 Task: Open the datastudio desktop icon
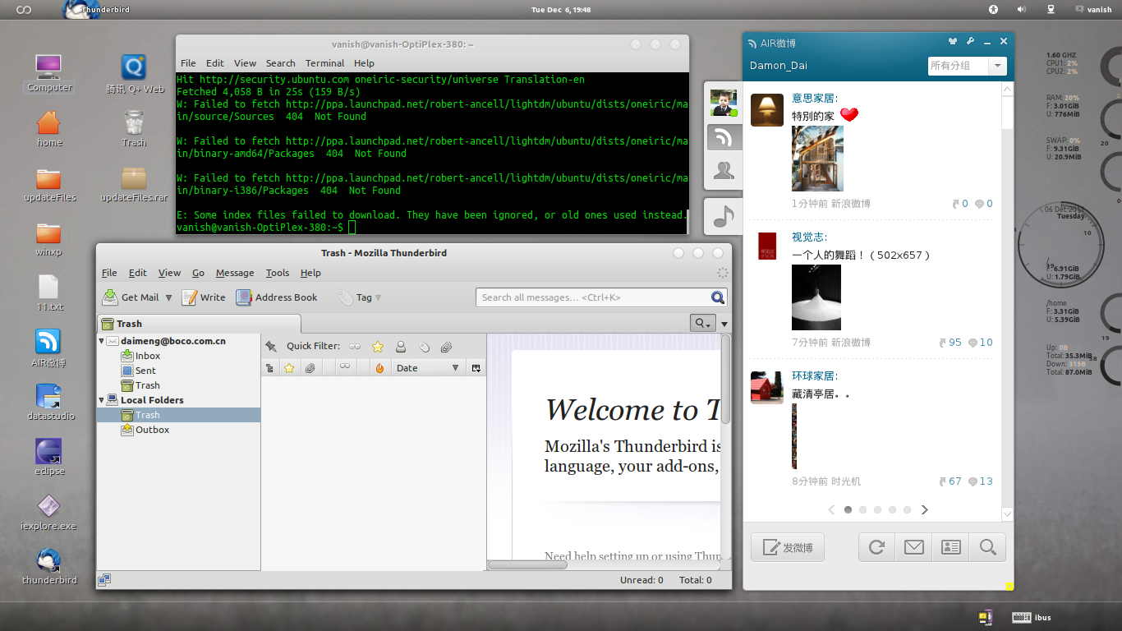50,403
